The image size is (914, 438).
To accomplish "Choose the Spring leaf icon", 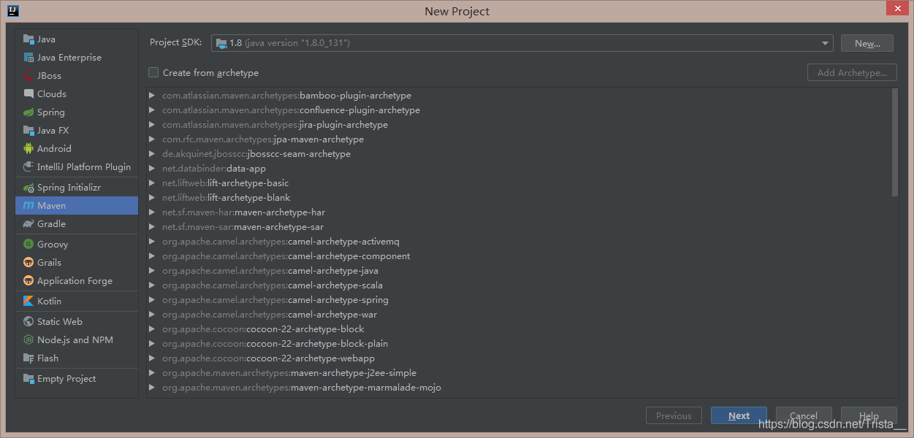I will pyautogui.click(x=28, y=112).
